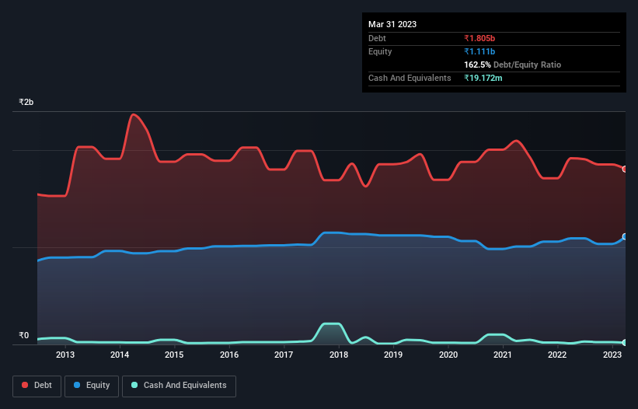Image resolution: width=638 pixels, height=409 pixels.
Task: Select the 2021 x-axis label
Action: coord(503,355)
